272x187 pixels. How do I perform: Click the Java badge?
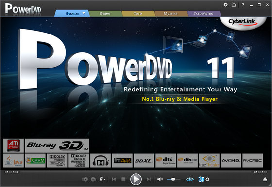[x=14, y=160]
